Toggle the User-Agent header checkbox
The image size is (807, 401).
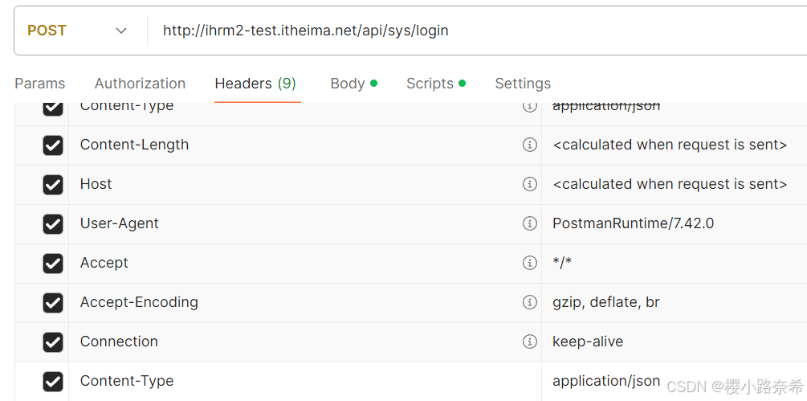click(53, 224)
